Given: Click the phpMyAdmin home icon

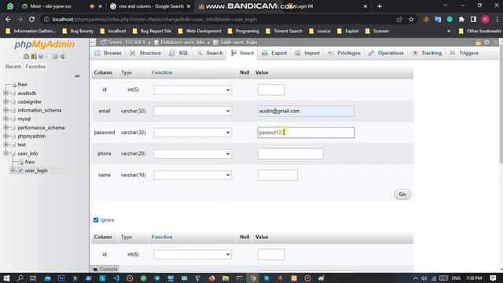Looking at the screenshot, I should click(26, 56).
